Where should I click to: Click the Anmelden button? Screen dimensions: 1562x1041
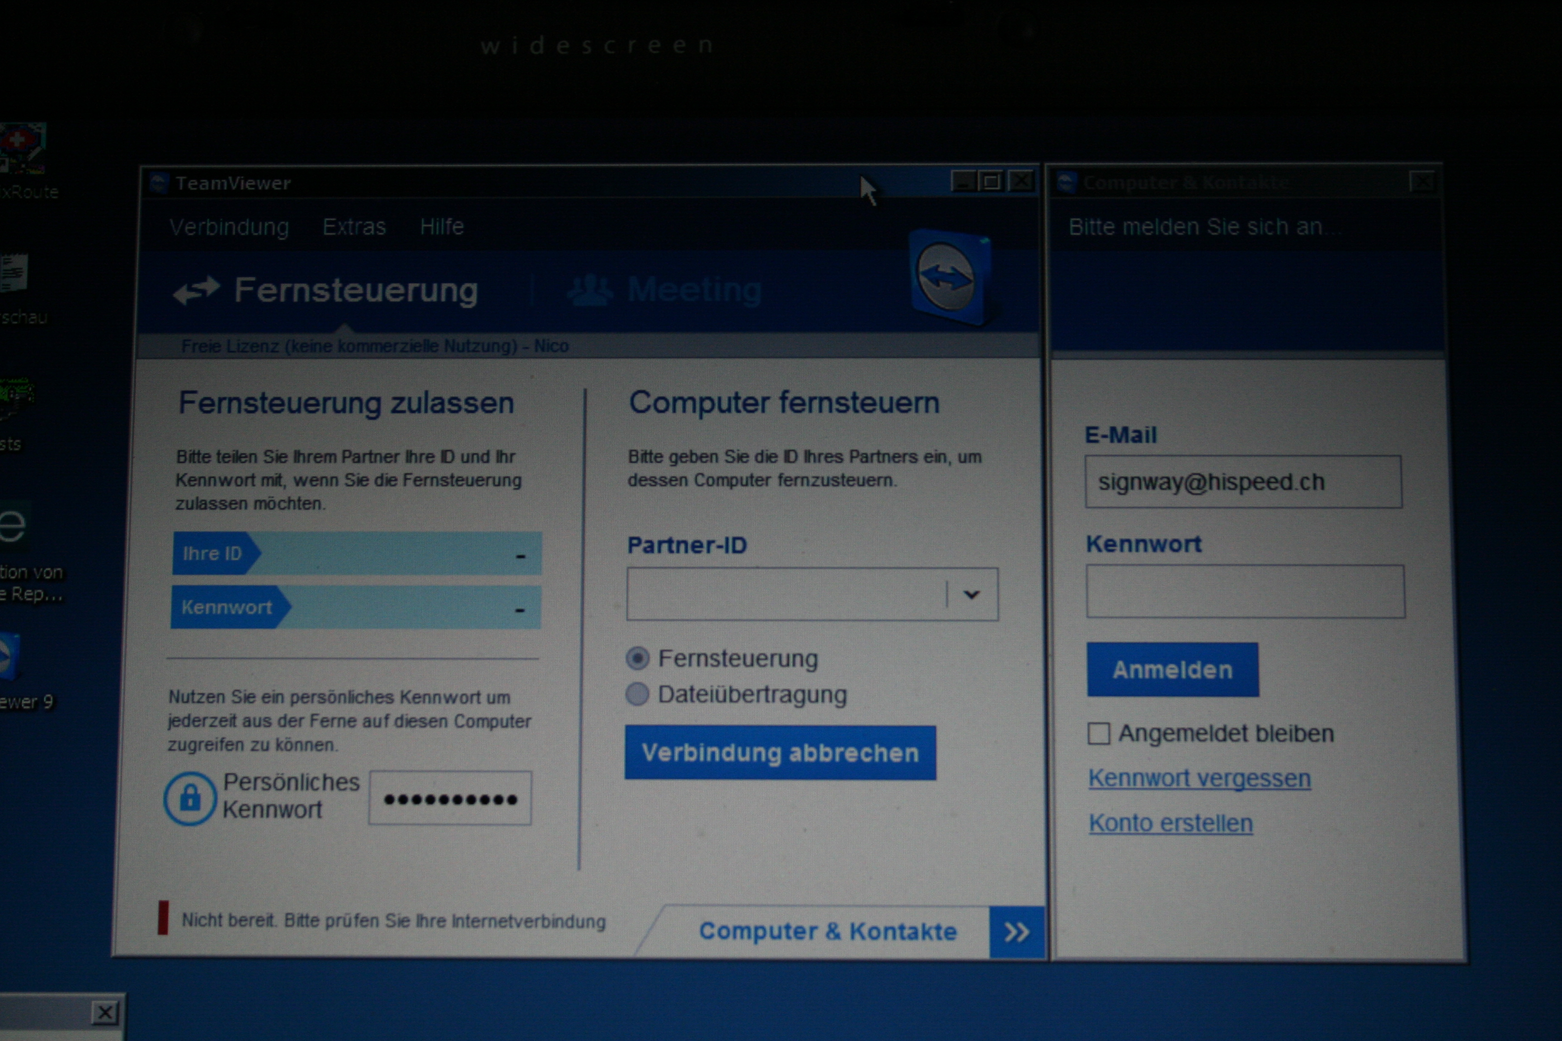click(1172, 669)
